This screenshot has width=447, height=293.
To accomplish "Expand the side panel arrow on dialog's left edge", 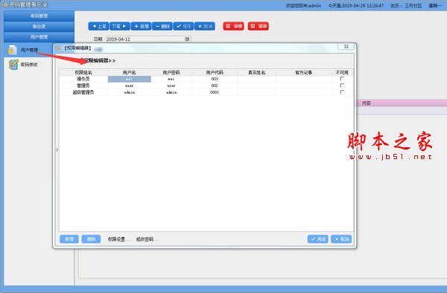I will [57, 149].
